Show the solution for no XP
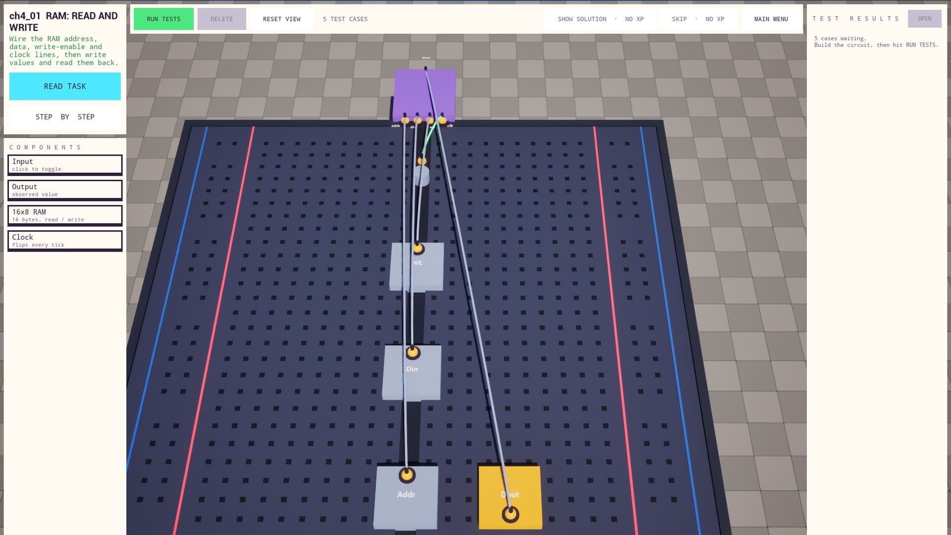This screenshot has width=951, height=535. pos(600,19)
